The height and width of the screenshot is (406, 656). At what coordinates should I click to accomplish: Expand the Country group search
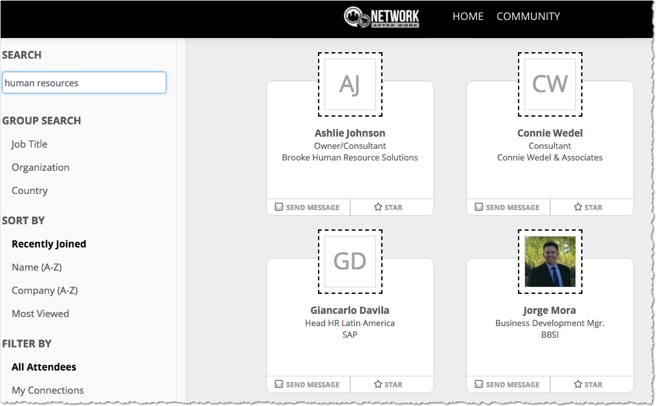(x=30, y=191)
